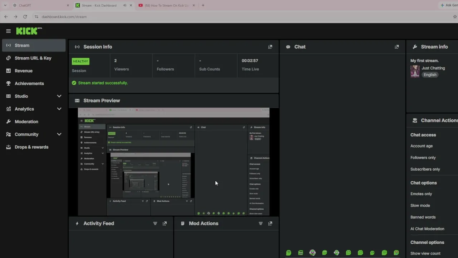This screenshot has height=258, width=458.
Task: Open the Mod Actions filter options
Action: tap(260, 224)
